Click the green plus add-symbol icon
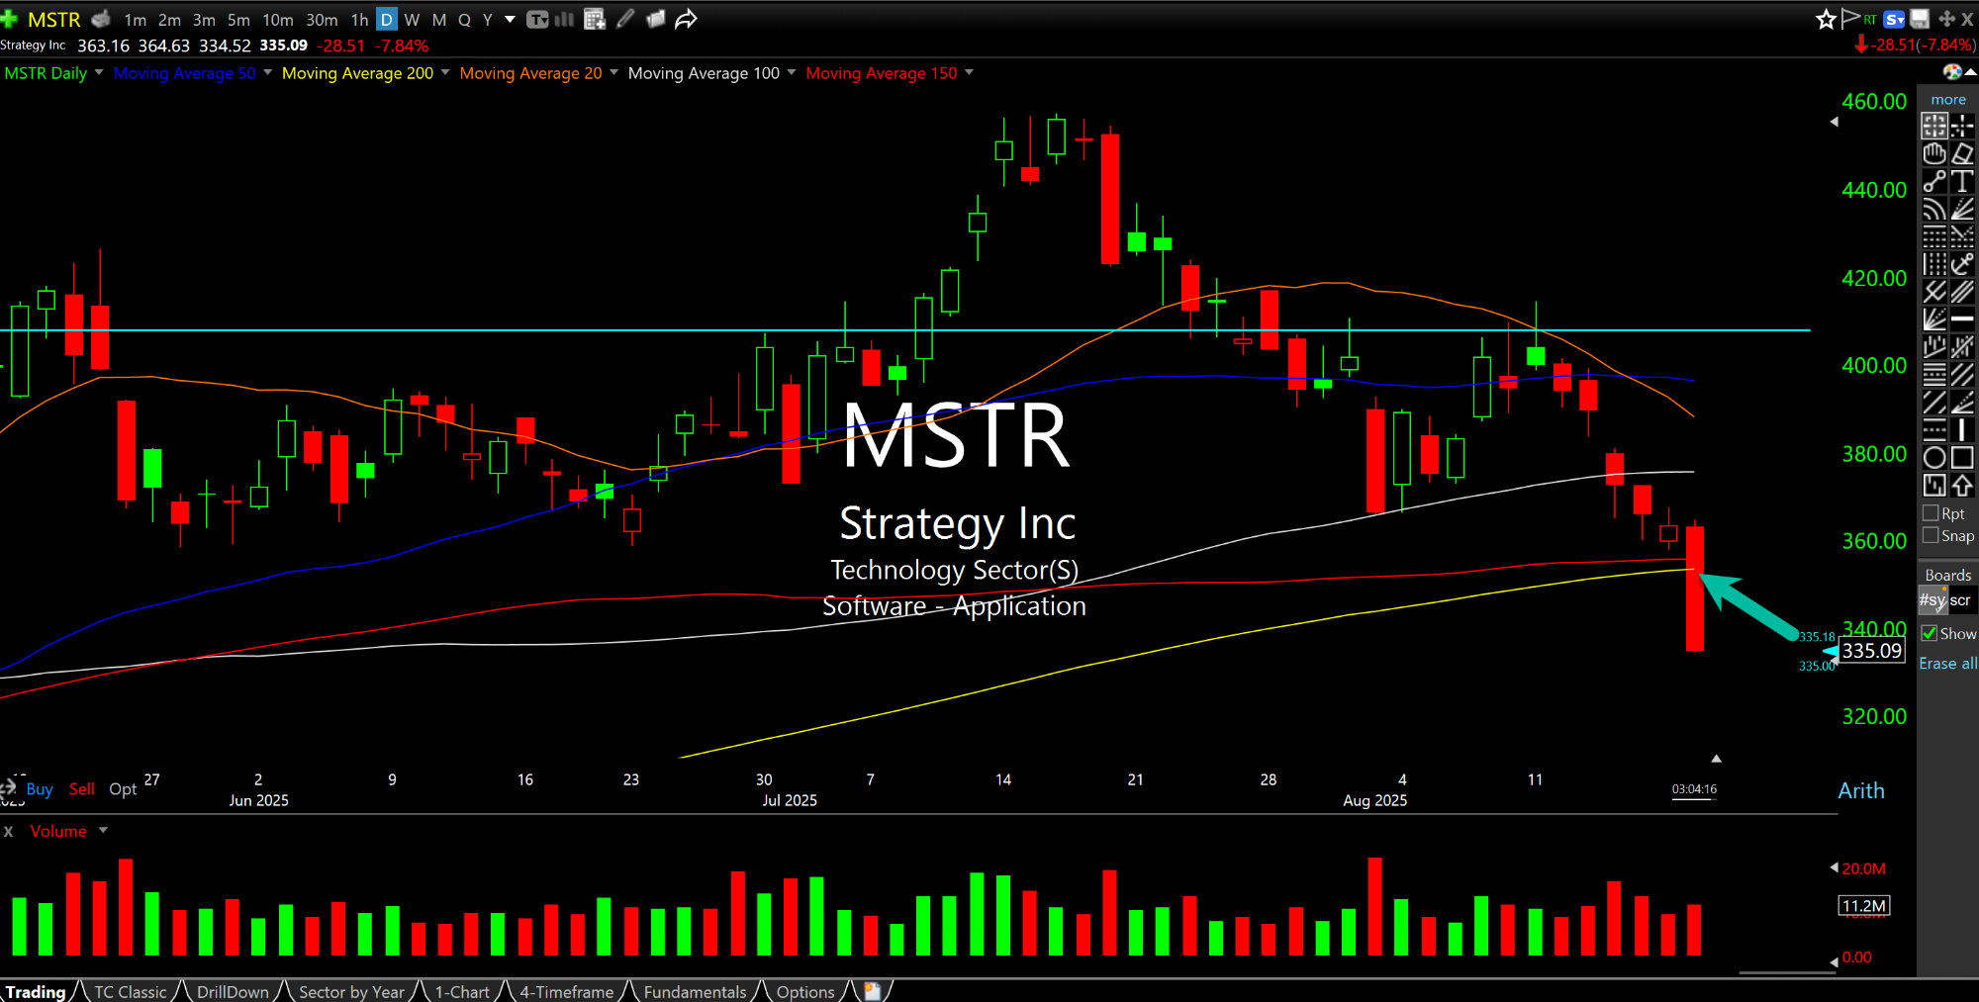This screenshot has width=1979, height=1002. 9,19
